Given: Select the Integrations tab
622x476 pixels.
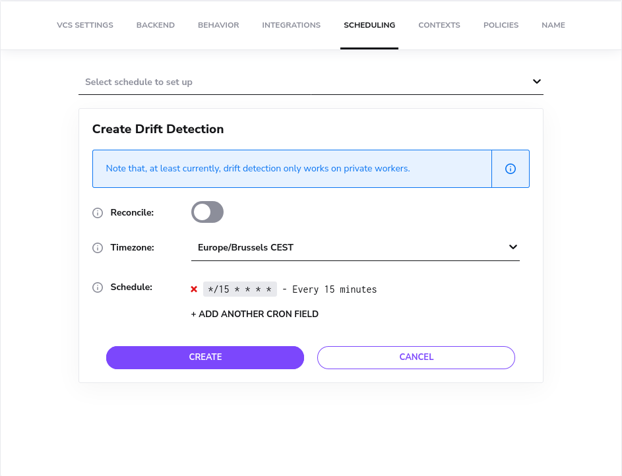Looking at the screenshot, I should 291,25.
